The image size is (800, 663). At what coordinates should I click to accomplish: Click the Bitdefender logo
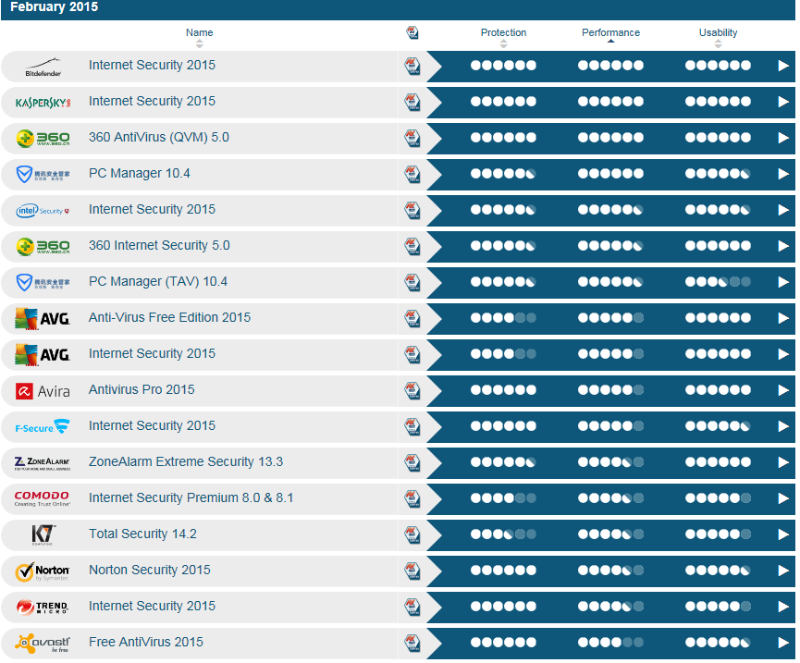pos(43,67)
